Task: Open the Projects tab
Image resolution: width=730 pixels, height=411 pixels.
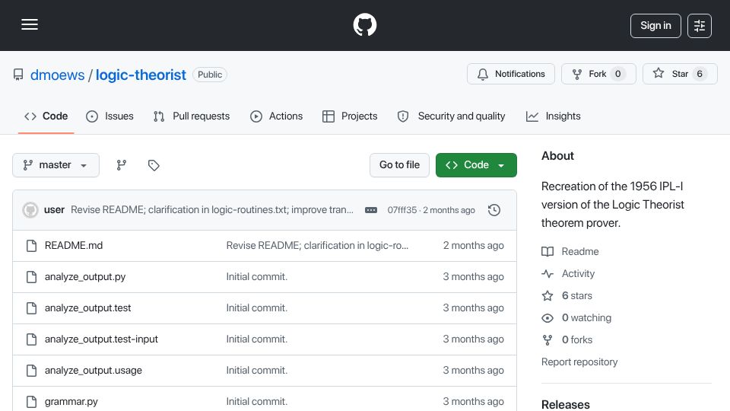Action: coord(350,116)
